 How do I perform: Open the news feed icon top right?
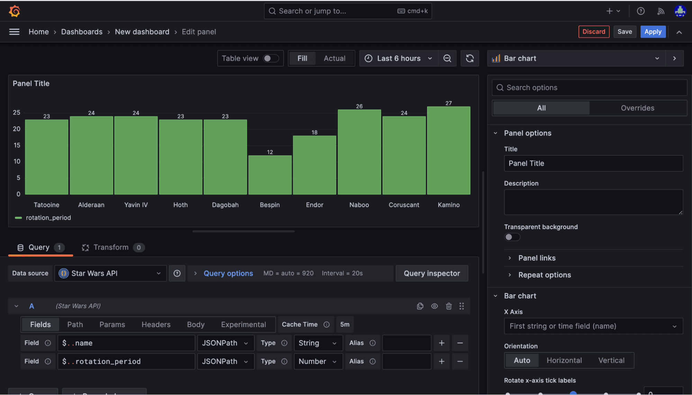[x=660, y=11]
